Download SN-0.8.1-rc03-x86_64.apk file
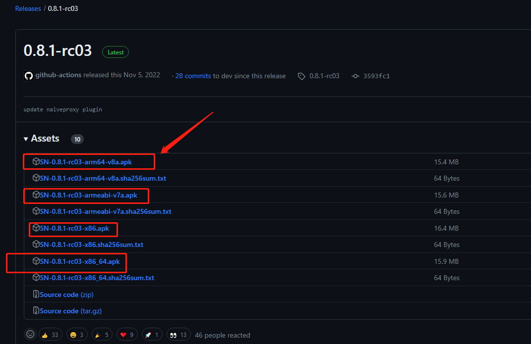Viewport: 531px width, 344px height. pos(80,261)
